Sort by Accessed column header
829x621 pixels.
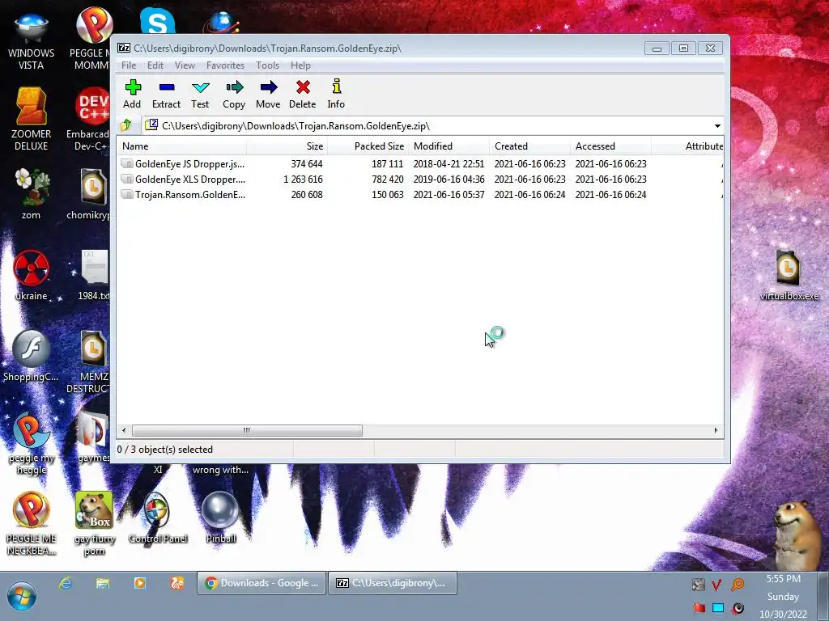pyautogui.click(x=610, y=146)
